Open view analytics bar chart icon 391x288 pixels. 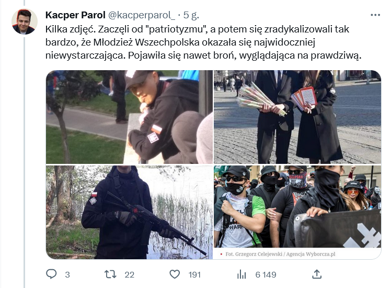coord(241,274)
